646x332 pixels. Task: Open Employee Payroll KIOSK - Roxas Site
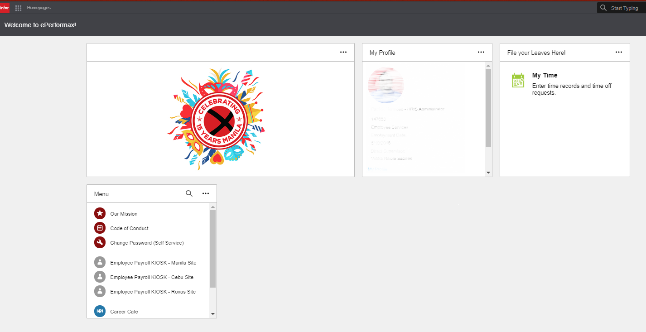(153, 292)
